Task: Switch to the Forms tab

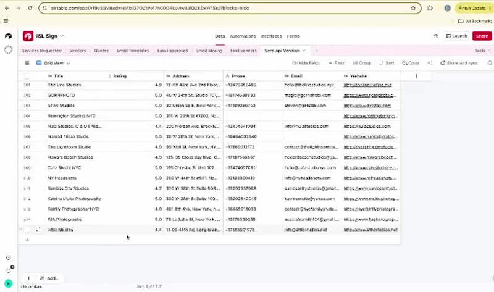Action: (x=293, y=36)
